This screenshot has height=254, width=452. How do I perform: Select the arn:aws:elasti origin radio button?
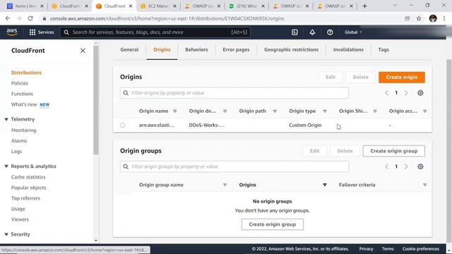[122, 126]
